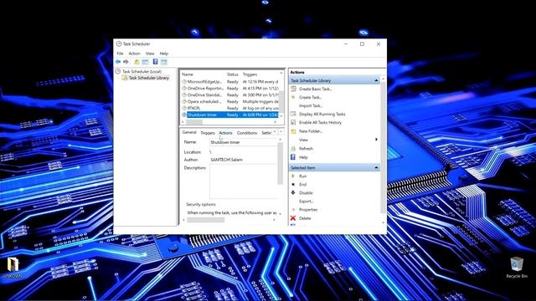Viewport: 536px width, 301px height.
Task: Click the task list horizontal scrollbar thumb
Action: pos(194,122)
